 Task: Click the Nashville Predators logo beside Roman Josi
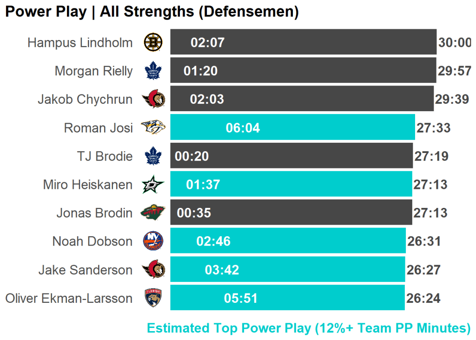coord(153,127)
